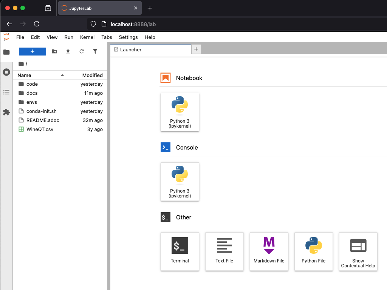This screenshot has width=387, height=290.
Task: Sort files by Name column header
Action: [25, 75]
